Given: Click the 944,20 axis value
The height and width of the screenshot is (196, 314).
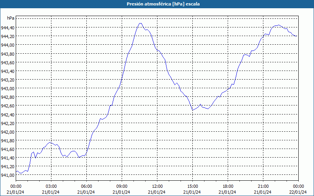Looking at the screenshot, I should click(x=7, y=36).
